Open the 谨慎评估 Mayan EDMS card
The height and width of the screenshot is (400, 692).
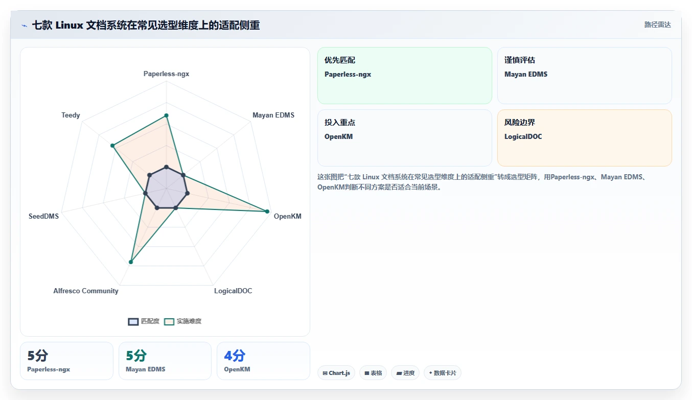[x=585, y=76]
